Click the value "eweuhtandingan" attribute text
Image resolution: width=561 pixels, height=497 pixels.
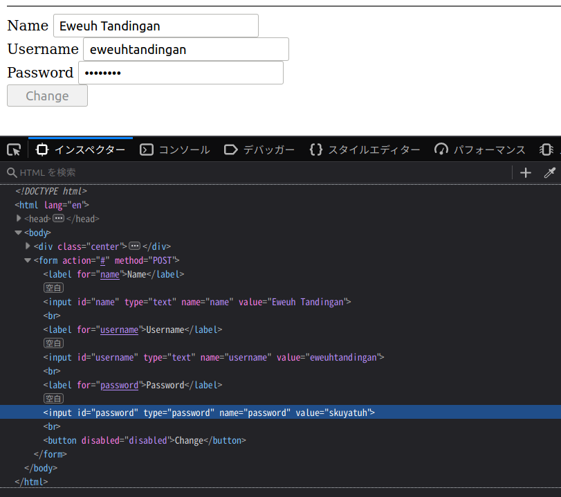coord(343,357)
